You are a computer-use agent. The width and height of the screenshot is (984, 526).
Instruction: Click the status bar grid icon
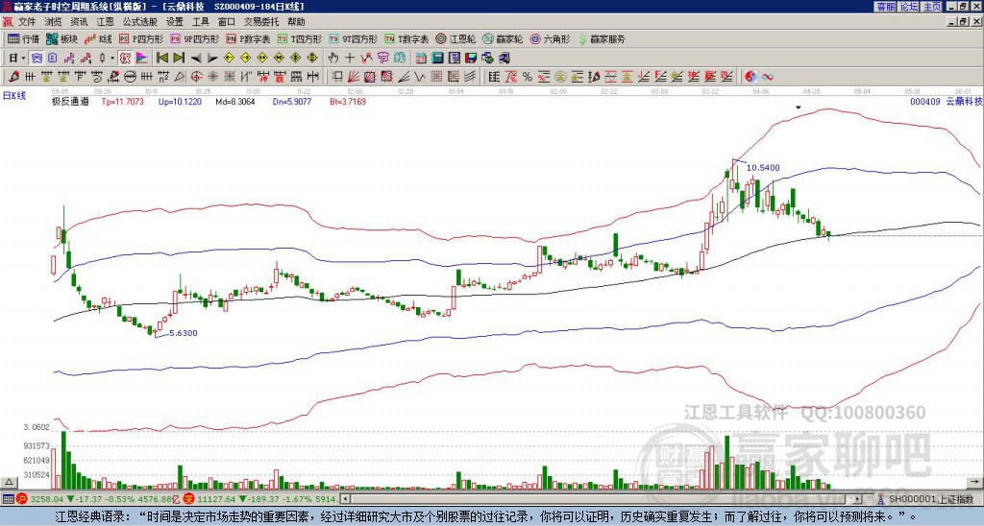(8, 499)
